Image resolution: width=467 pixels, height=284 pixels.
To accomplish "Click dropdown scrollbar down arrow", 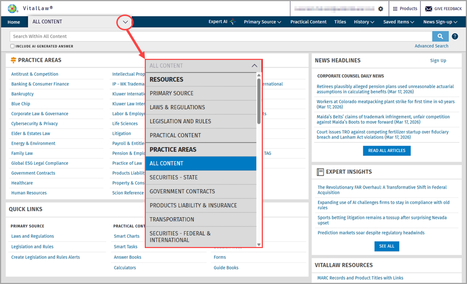I will coord(259,245).
